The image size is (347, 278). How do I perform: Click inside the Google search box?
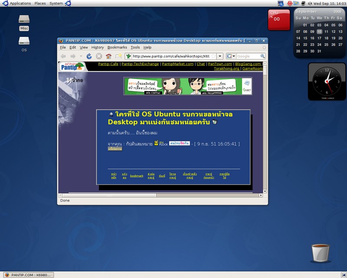tap(248, 56)
